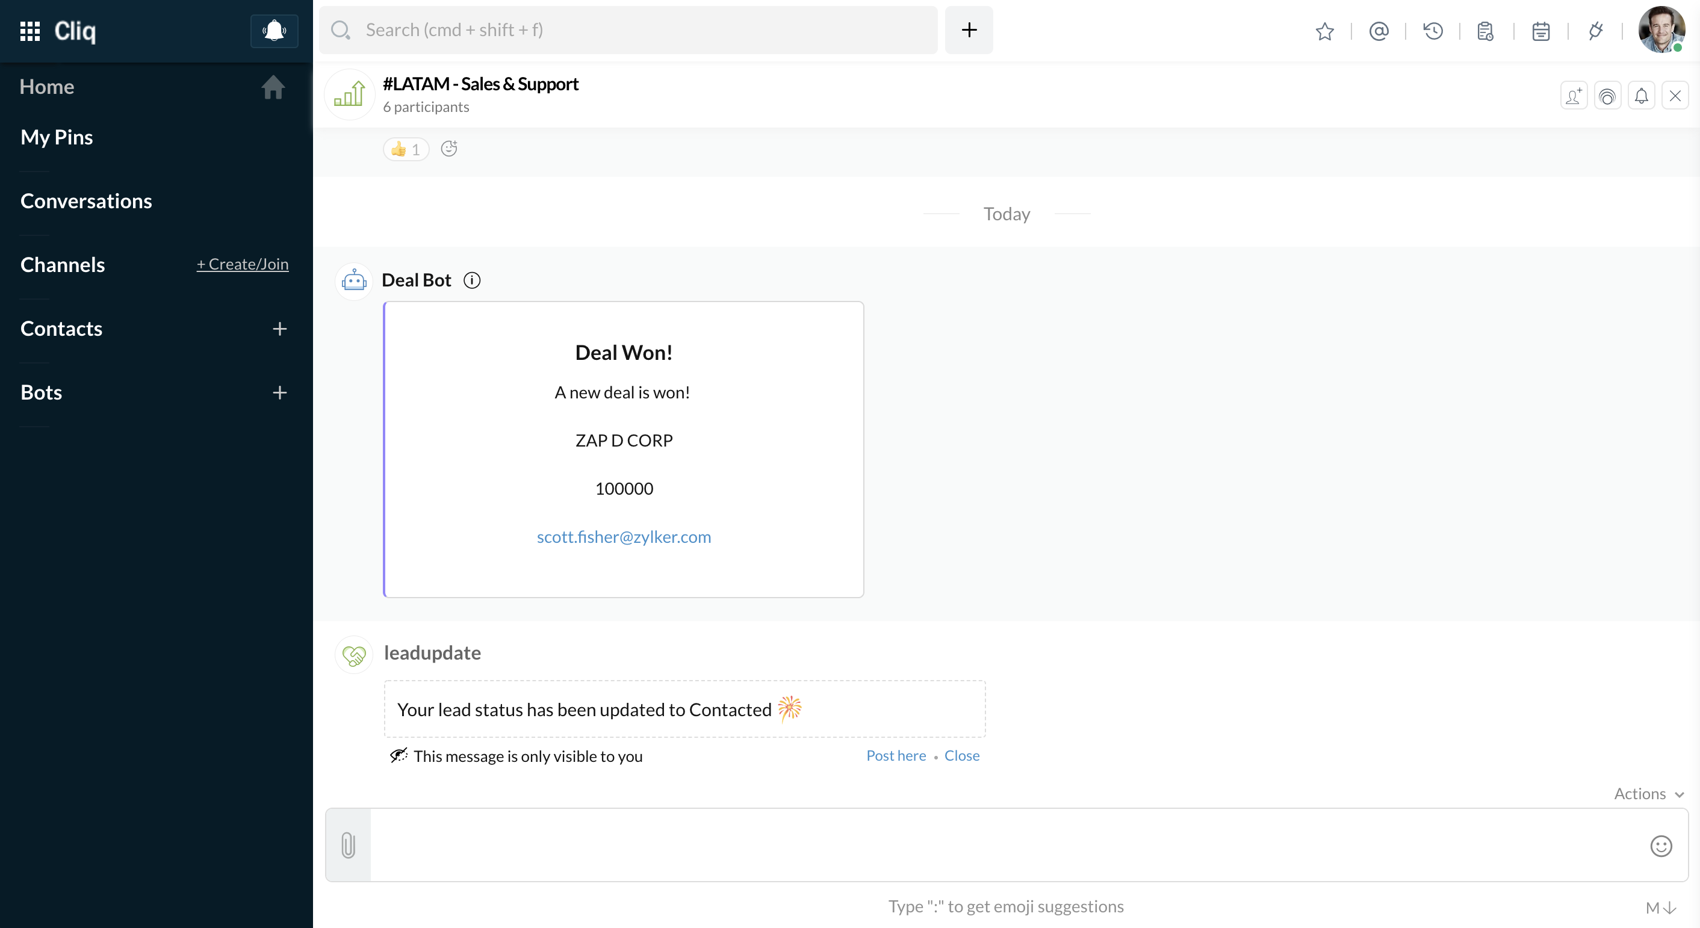Click the leadupdate sender name
Screen dimensions: 1700x928
(x=432, y=652)
